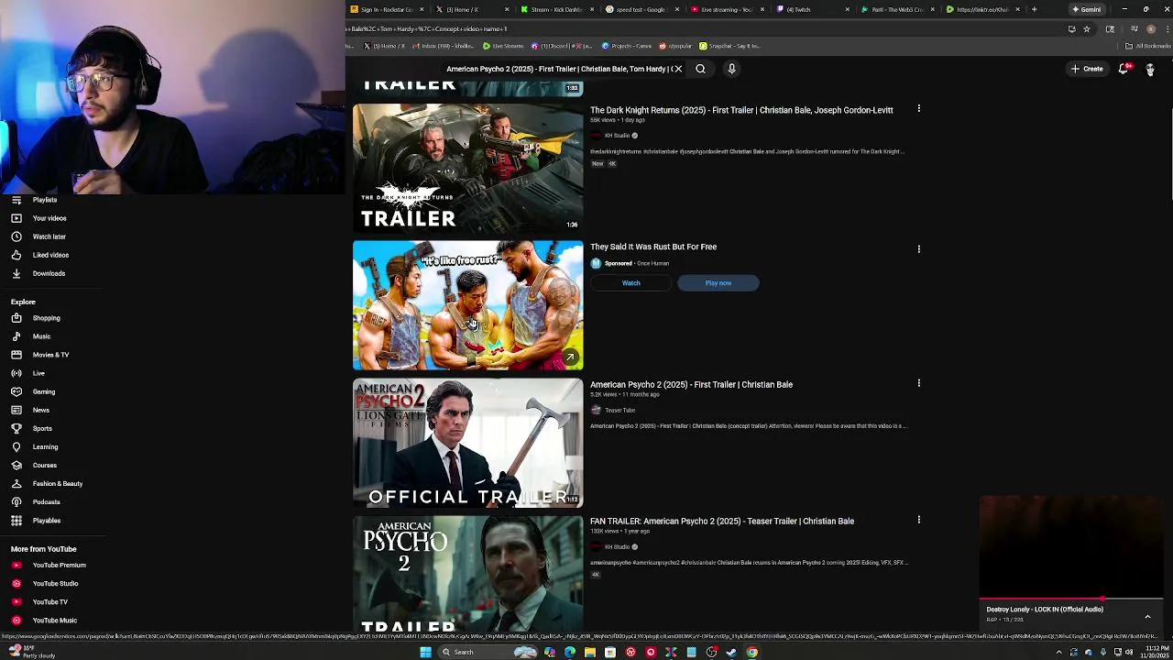Start voice search with the microphone icon

(731, 69)
